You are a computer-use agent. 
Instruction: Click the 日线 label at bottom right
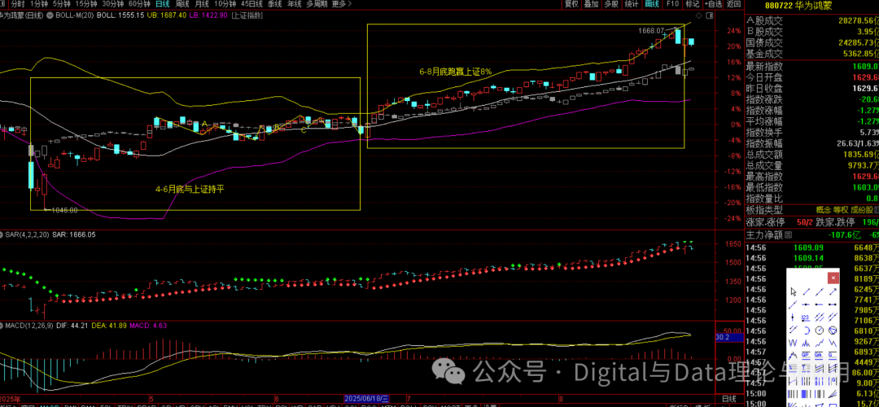(729, 399)
